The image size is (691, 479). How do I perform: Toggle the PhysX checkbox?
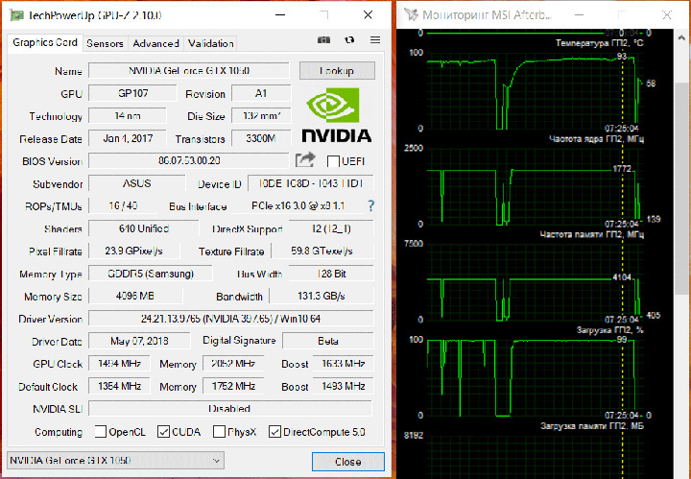tap(219, 431)
